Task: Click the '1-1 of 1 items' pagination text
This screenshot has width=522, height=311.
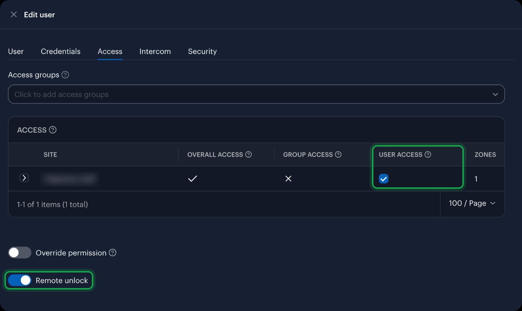Action: point(52,204)
